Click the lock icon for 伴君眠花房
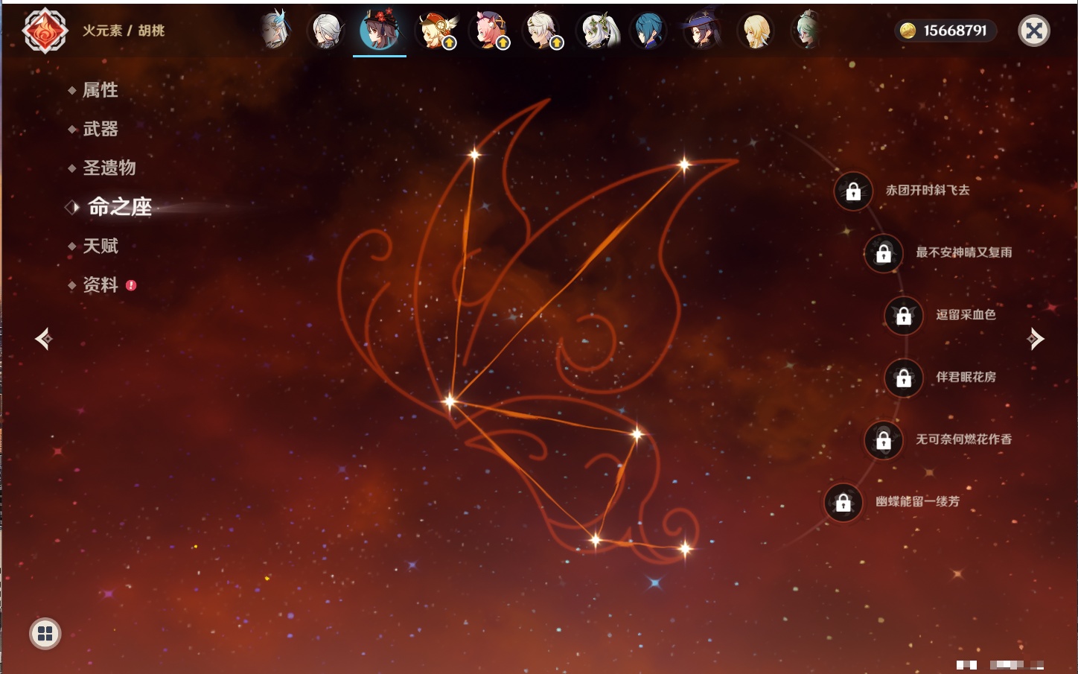Viewport: 1078px width, 674px height. (904, 378)
